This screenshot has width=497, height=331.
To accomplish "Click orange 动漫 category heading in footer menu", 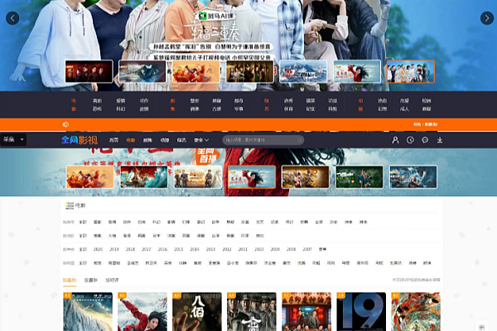I will (360, 105).
